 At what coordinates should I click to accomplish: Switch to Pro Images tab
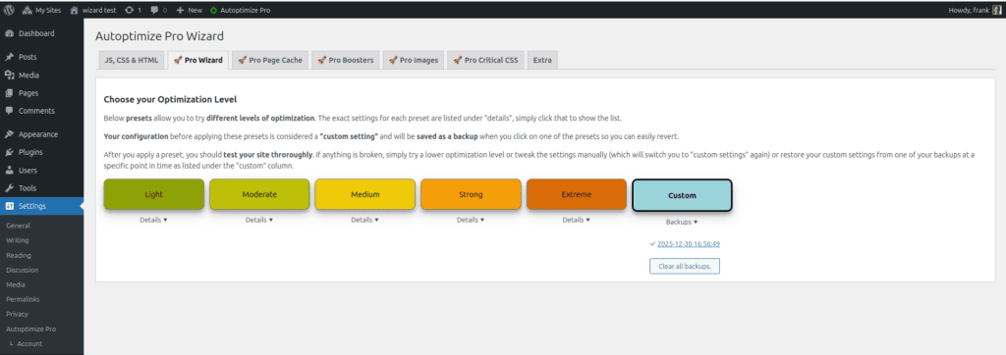click(414, 60)
